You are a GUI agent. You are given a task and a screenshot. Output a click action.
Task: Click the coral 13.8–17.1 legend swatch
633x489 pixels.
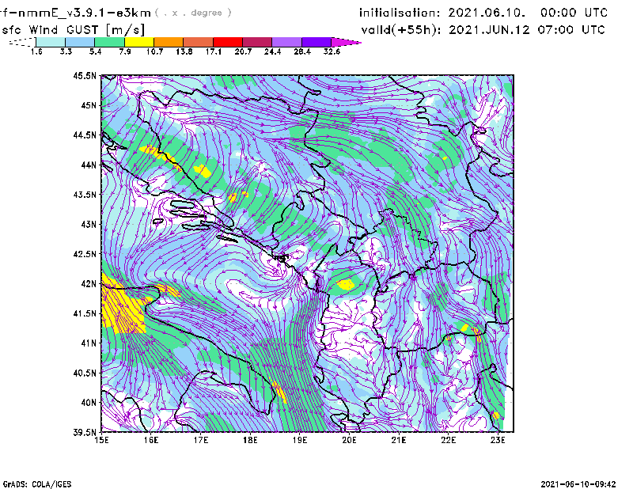coord(199,42)
